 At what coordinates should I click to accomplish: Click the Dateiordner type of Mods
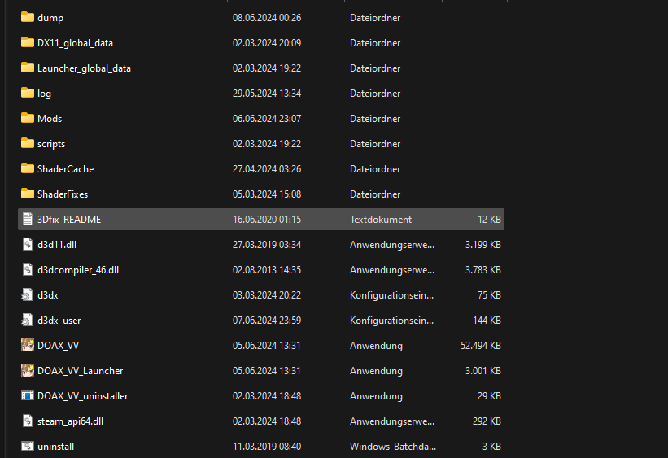pyautogui.click(x=375, y=119)
